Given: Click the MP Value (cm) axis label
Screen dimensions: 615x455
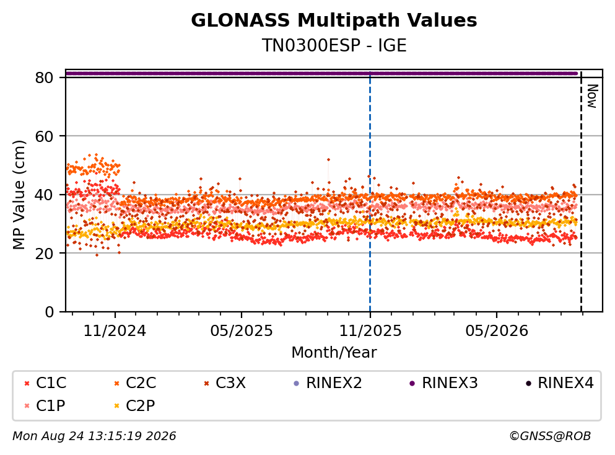Looking at the screenshot, I should point(19,195).
